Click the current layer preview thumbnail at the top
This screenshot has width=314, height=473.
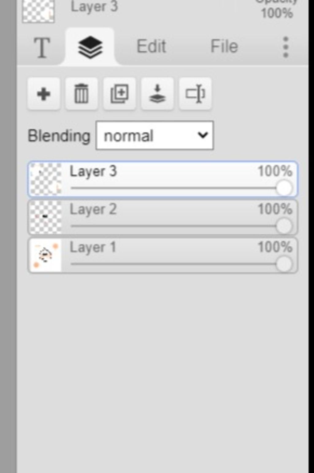[x=38, y=11]
